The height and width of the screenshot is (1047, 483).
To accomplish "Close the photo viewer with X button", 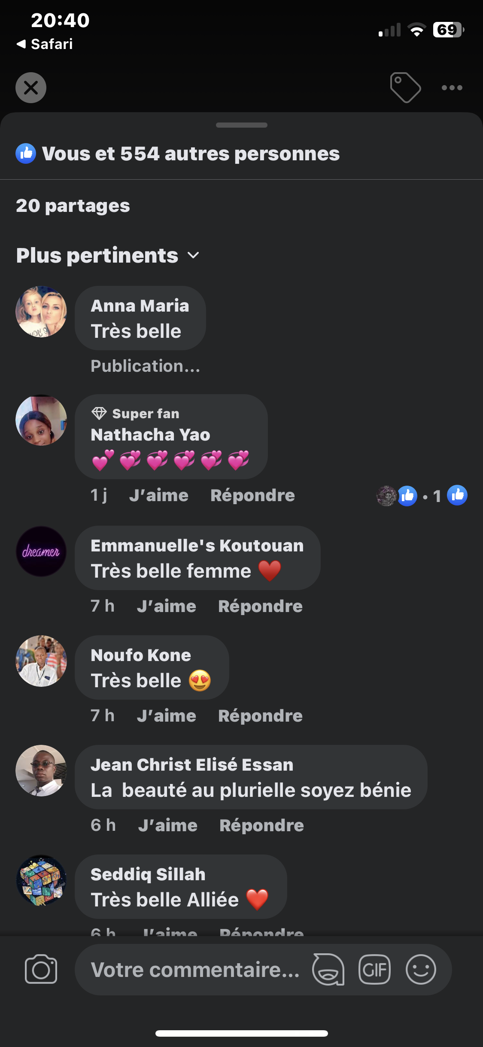I will [31, 88].
